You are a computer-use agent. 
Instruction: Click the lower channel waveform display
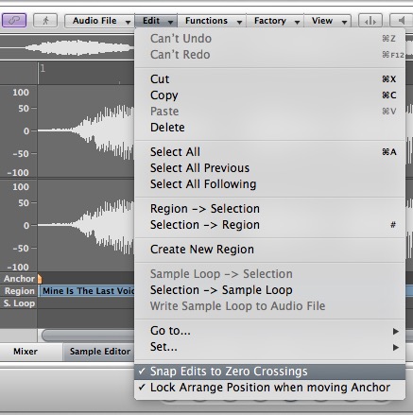(x=86, y=225)
